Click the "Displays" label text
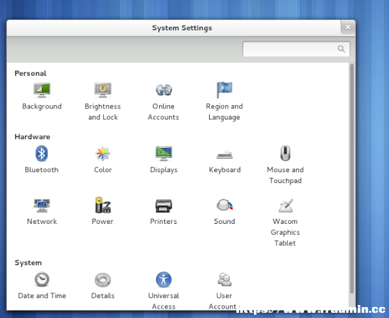 pos(164,170)
